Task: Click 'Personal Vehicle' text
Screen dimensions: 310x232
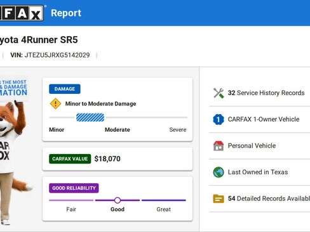Action: point(252,146)
